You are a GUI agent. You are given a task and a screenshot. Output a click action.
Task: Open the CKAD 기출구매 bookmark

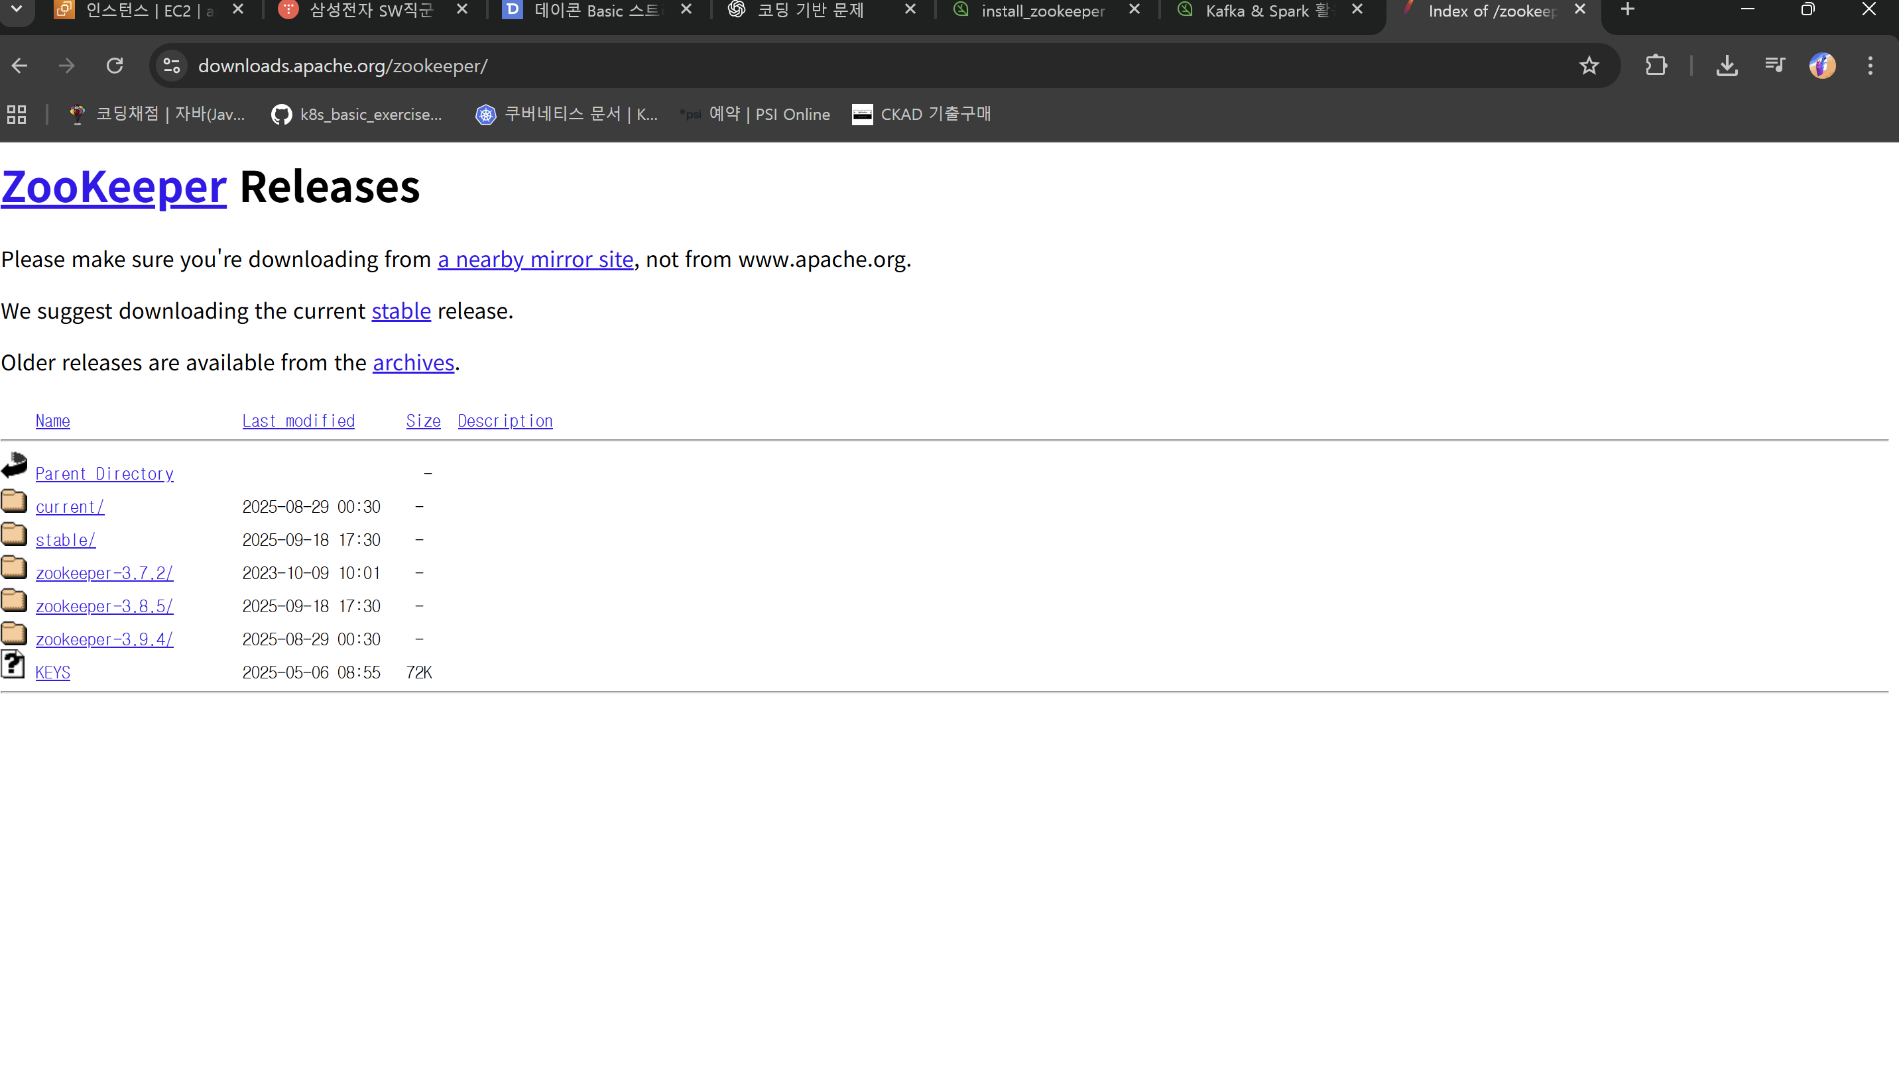pos(922,114)
